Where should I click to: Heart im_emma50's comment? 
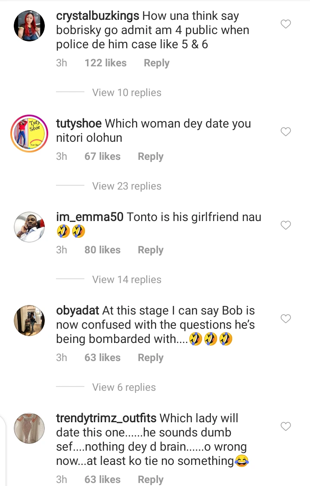(x=286, y=225)
